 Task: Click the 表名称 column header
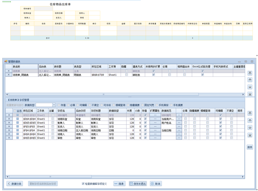click(x=25, y=67)
